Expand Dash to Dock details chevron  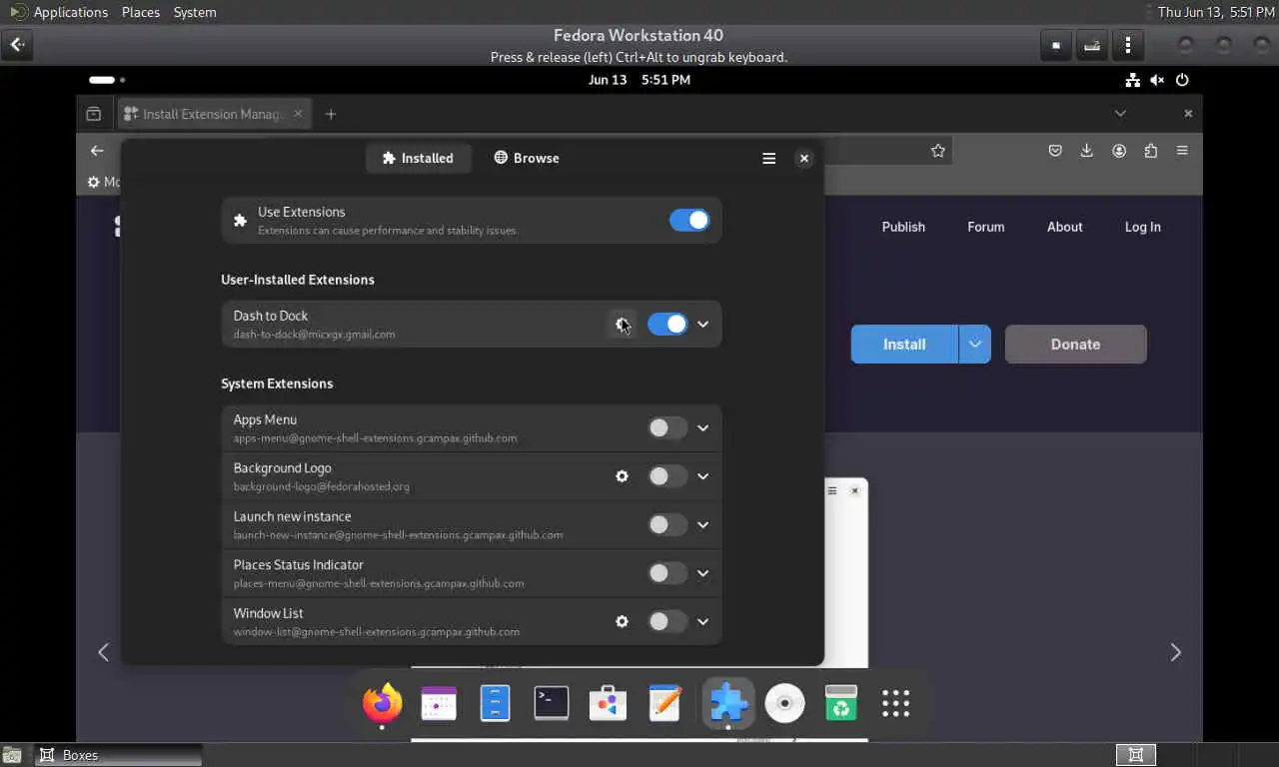tap(703, 324)
